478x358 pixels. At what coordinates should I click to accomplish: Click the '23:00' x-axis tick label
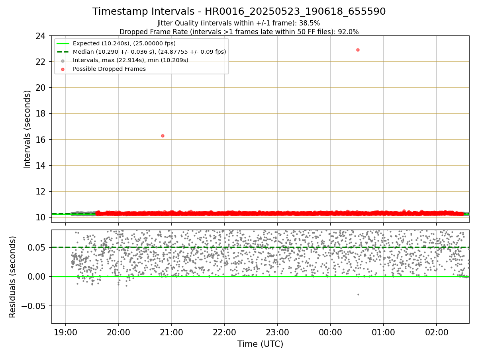pos(277,332)
